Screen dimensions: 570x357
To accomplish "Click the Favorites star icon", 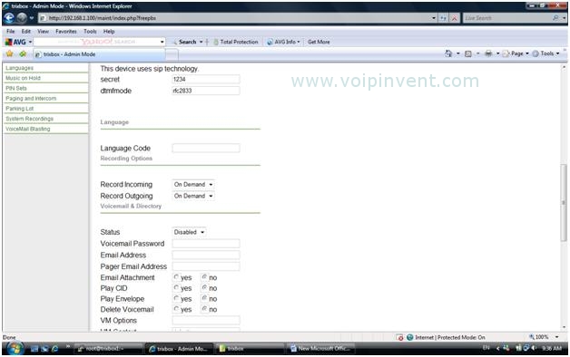I will coord(9,53).
